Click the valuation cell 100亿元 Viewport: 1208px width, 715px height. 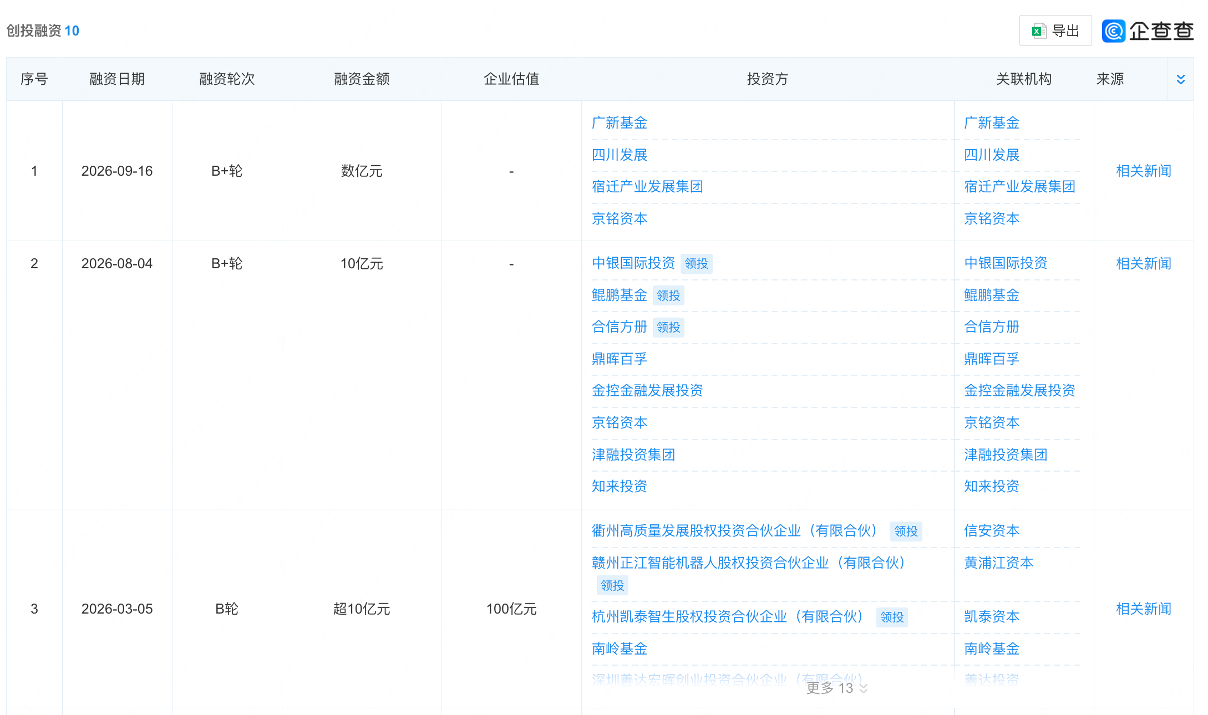[511, 609]
